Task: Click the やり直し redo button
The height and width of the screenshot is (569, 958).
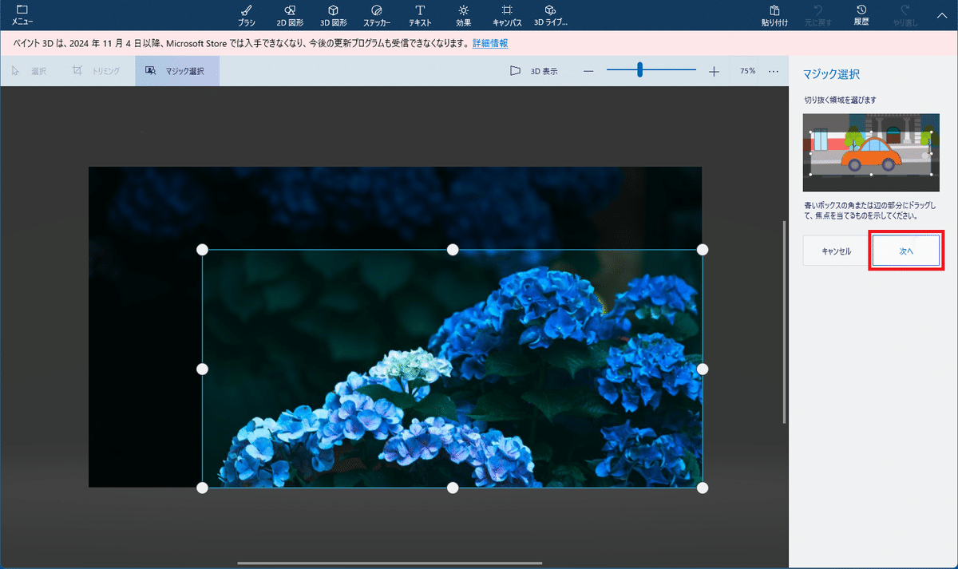Action: (905, 15)
